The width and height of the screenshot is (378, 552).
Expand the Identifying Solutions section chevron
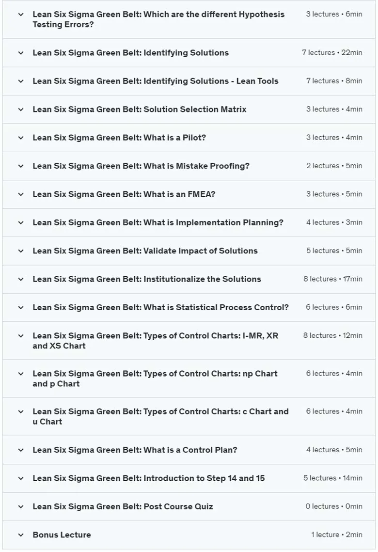21,53
